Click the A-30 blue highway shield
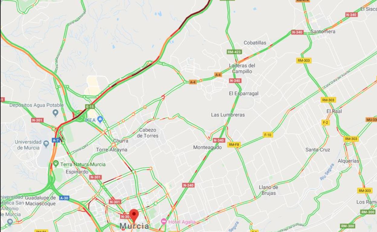This screenshot has height=232, width=377. coord(64,198)
